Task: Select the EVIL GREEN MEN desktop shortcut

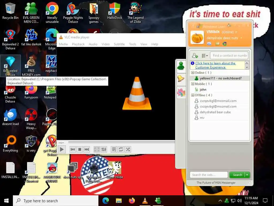Action: [31, 13]
